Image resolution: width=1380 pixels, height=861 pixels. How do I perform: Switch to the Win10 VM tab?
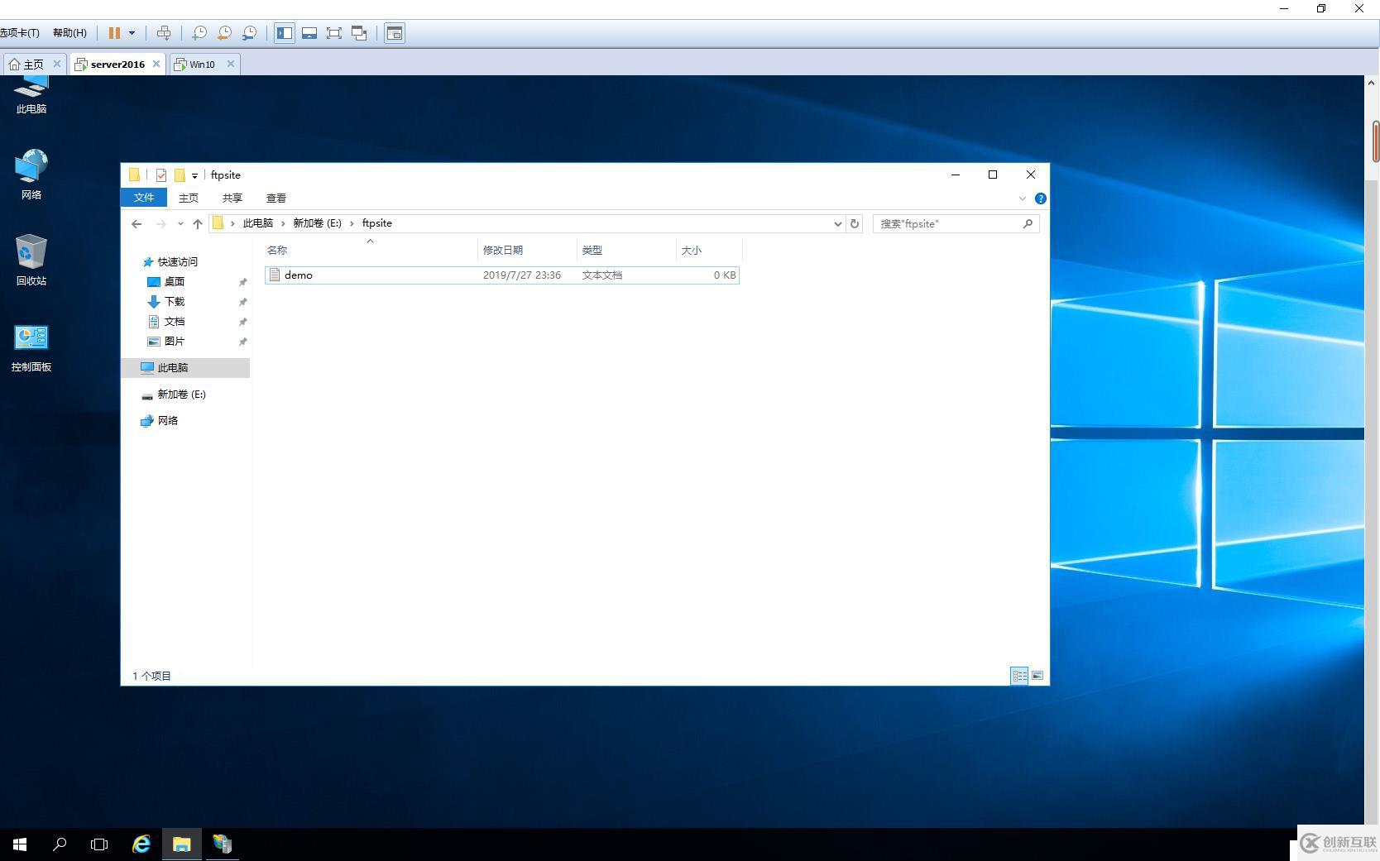pos(202,64)
